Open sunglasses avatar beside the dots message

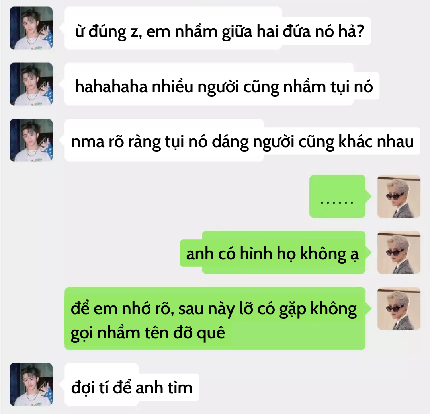click(399, 196)
